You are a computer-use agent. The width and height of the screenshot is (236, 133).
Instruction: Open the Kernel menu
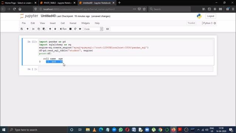(73, 23)
